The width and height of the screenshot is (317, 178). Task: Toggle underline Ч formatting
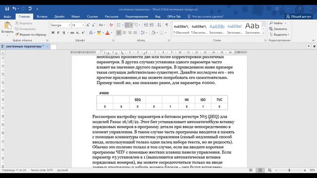click(x=64, y=33)
